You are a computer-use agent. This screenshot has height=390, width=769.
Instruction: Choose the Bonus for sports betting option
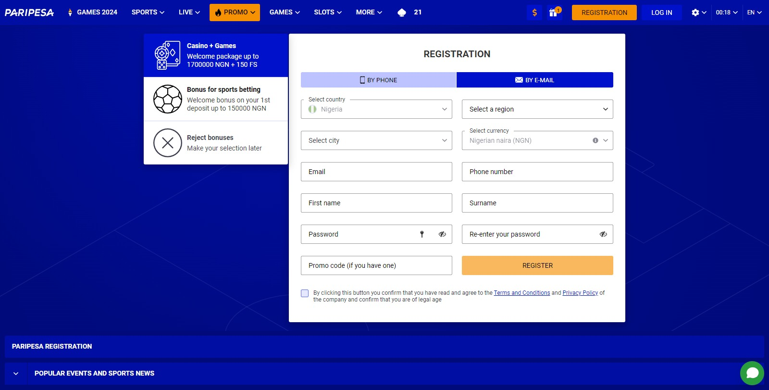(x=216, y=99)
